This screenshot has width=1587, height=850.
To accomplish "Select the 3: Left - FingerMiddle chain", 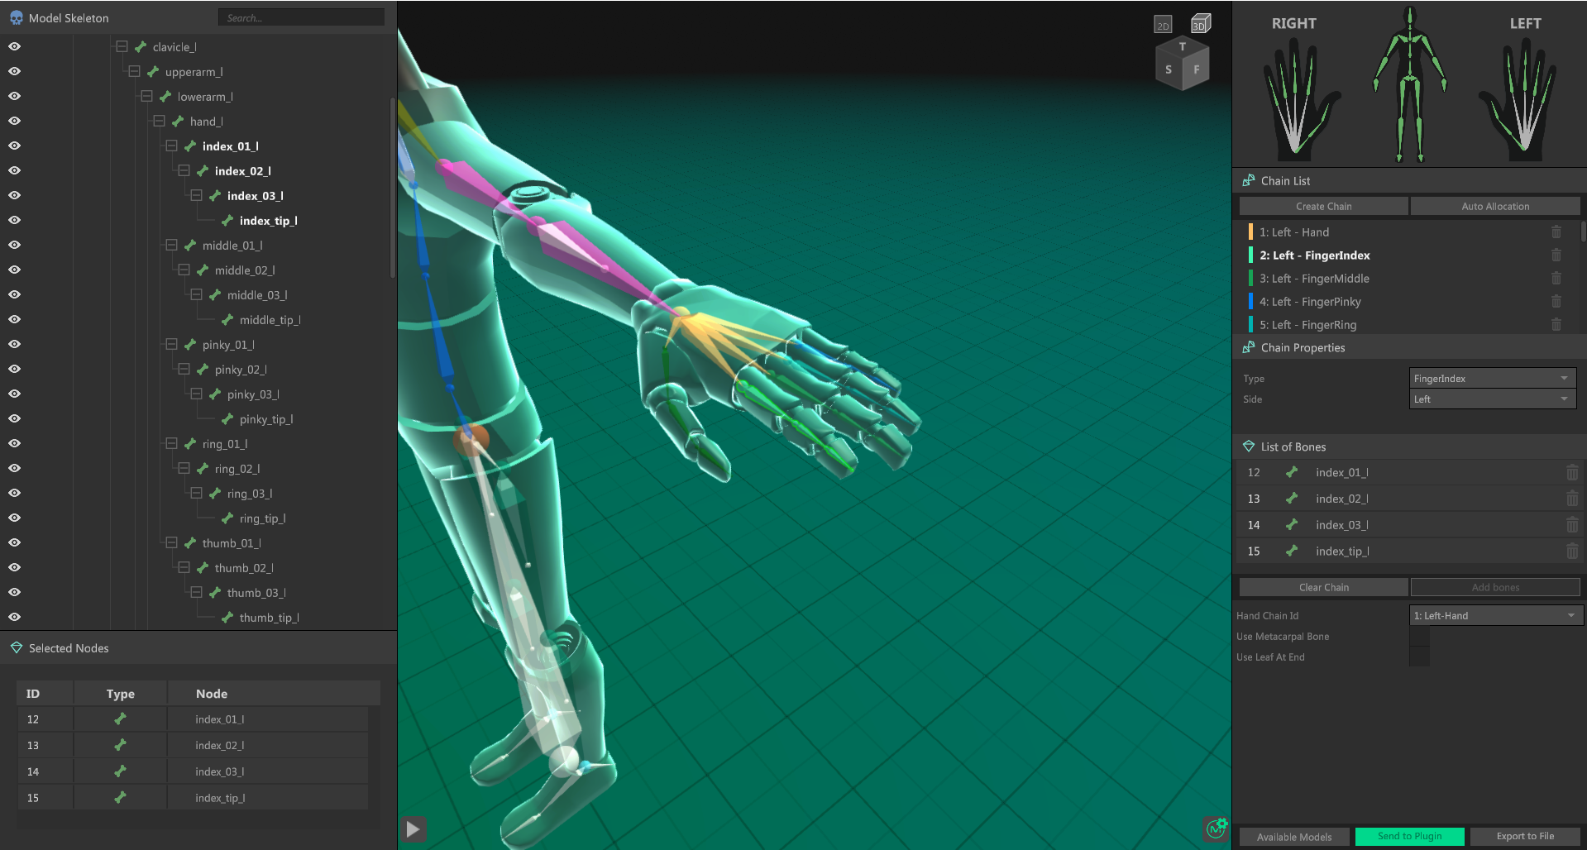I will point(1320,279).
